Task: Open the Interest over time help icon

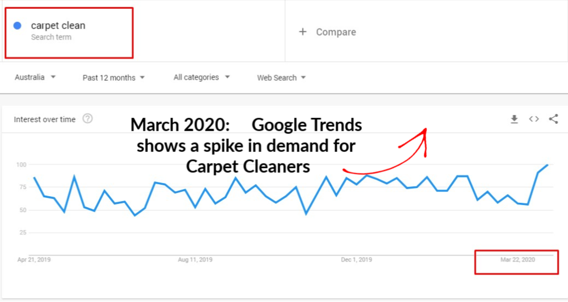Action: tap(87, 118)
